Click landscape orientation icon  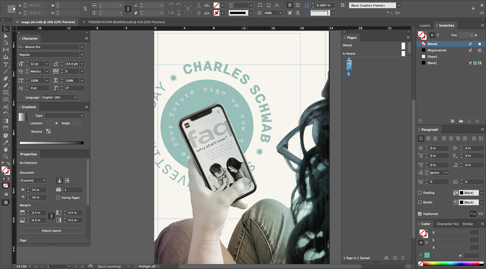pyautogui.click(x=67, y=180)
